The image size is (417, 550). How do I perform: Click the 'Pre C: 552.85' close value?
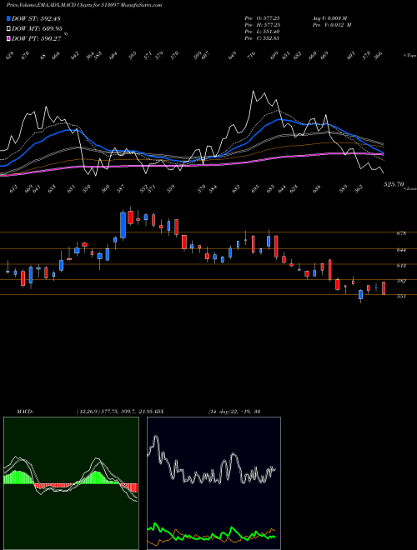coord(262,38)
